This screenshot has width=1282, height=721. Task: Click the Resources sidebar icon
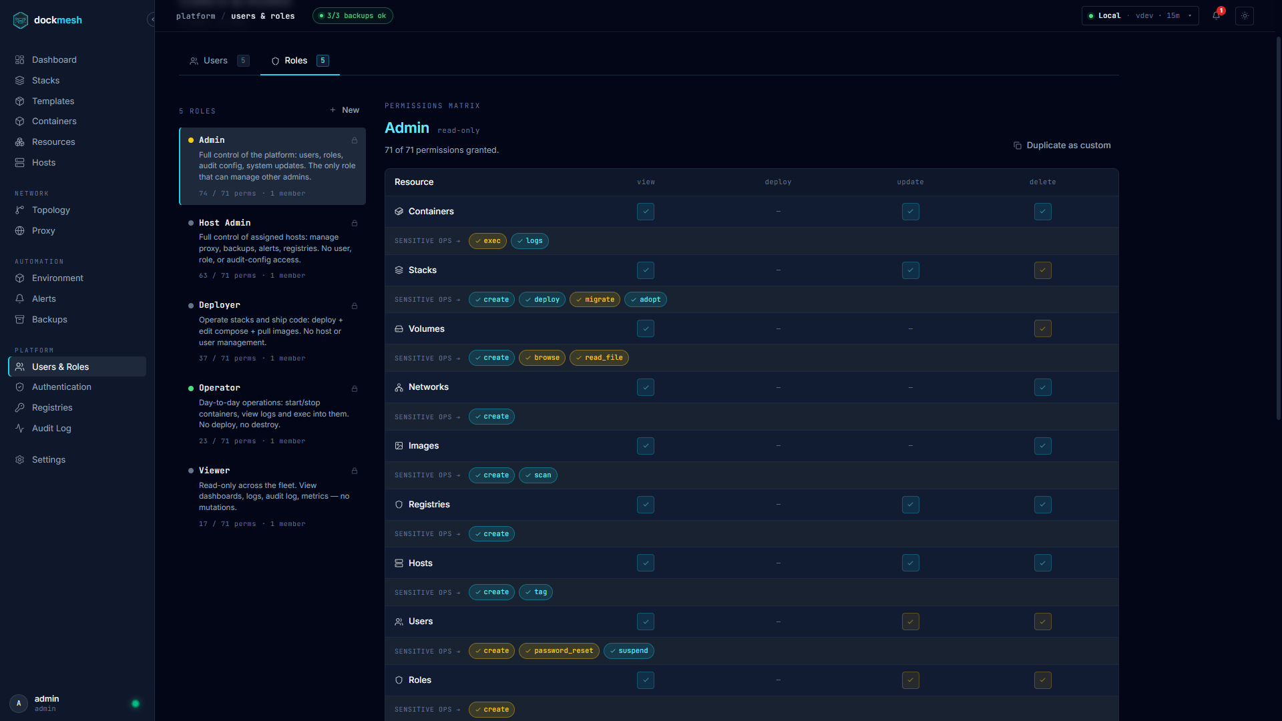pos(20,142)
